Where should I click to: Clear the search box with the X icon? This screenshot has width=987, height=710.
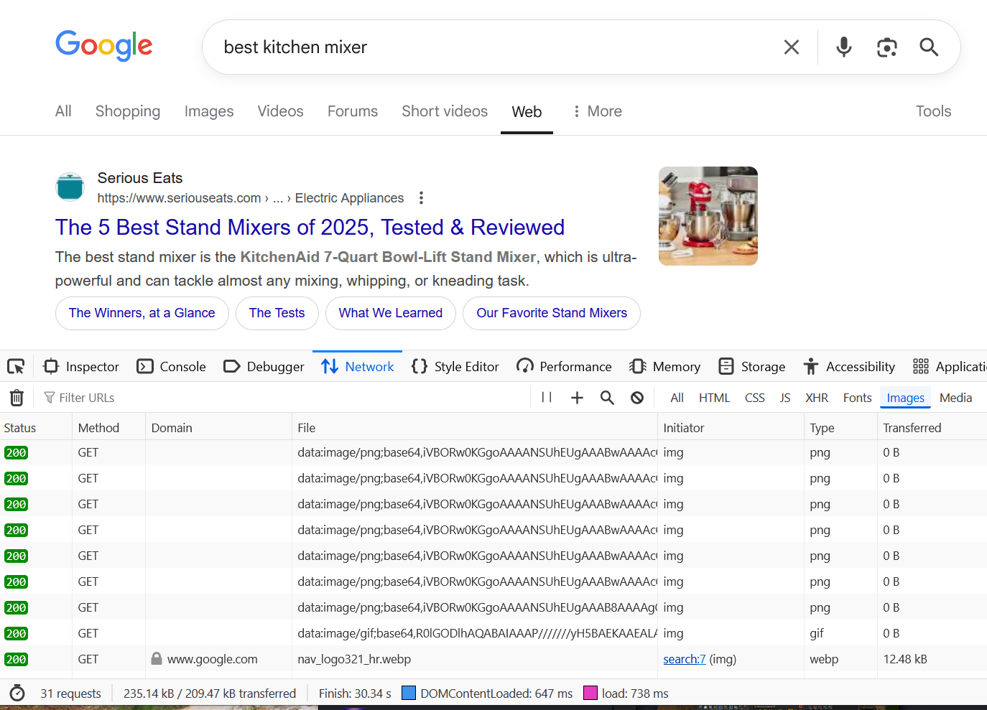click(792, 47)
